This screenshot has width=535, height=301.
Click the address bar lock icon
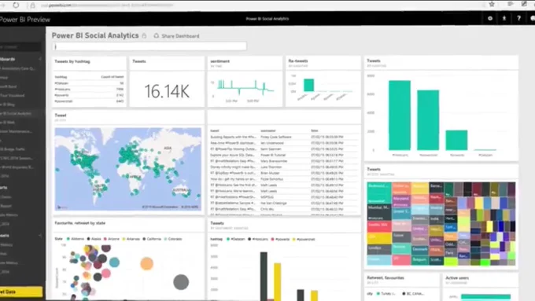pyautogui.click(x=32, y=6)
